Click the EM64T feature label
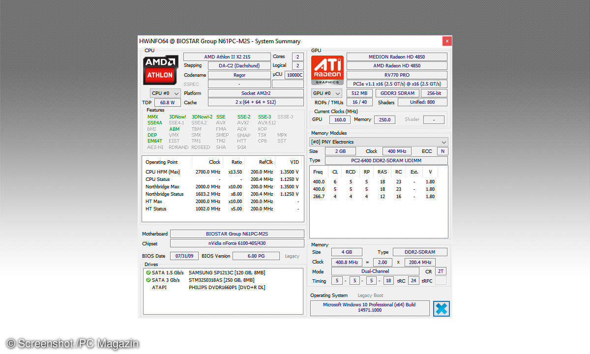Image resolution: width=590 pixels, height=354 pixels. (155, 141)
